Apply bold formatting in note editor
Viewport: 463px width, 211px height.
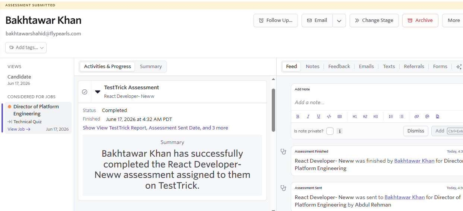[x=298, y=116]
